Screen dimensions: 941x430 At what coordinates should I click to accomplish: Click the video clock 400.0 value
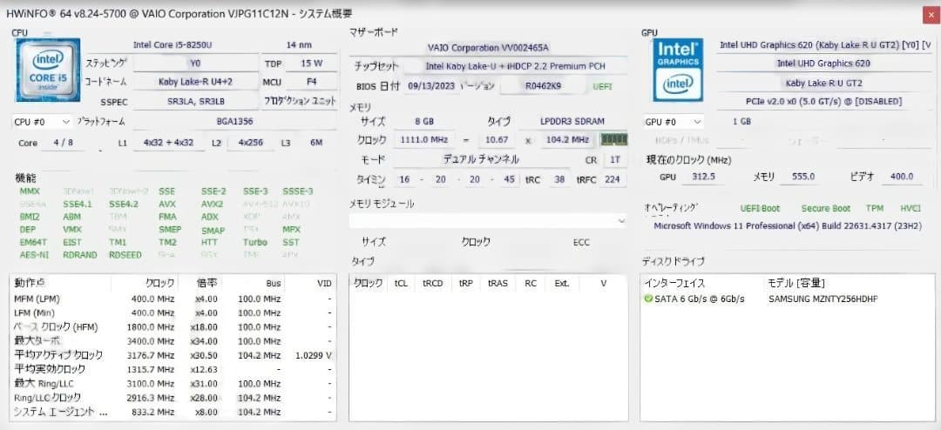coord(902,177)
